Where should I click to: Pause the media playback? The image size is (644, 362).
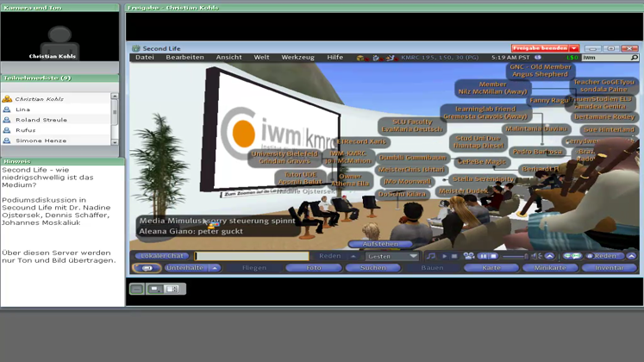(483, 256)
